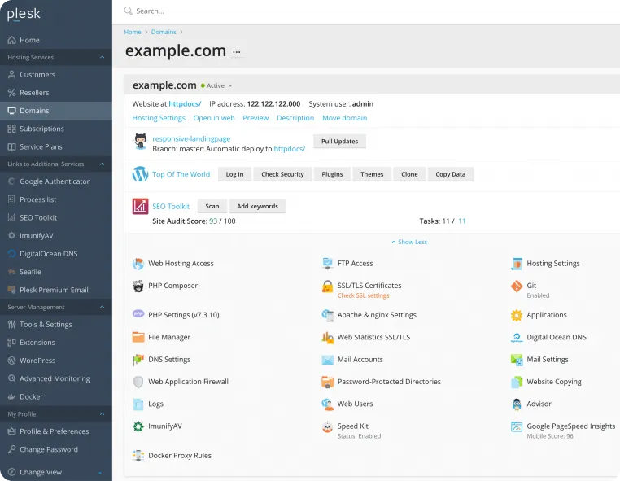Viewport: 620px width, 481px height.
Task: Click the Web Application Firewall shield icon
Action: 138,382
